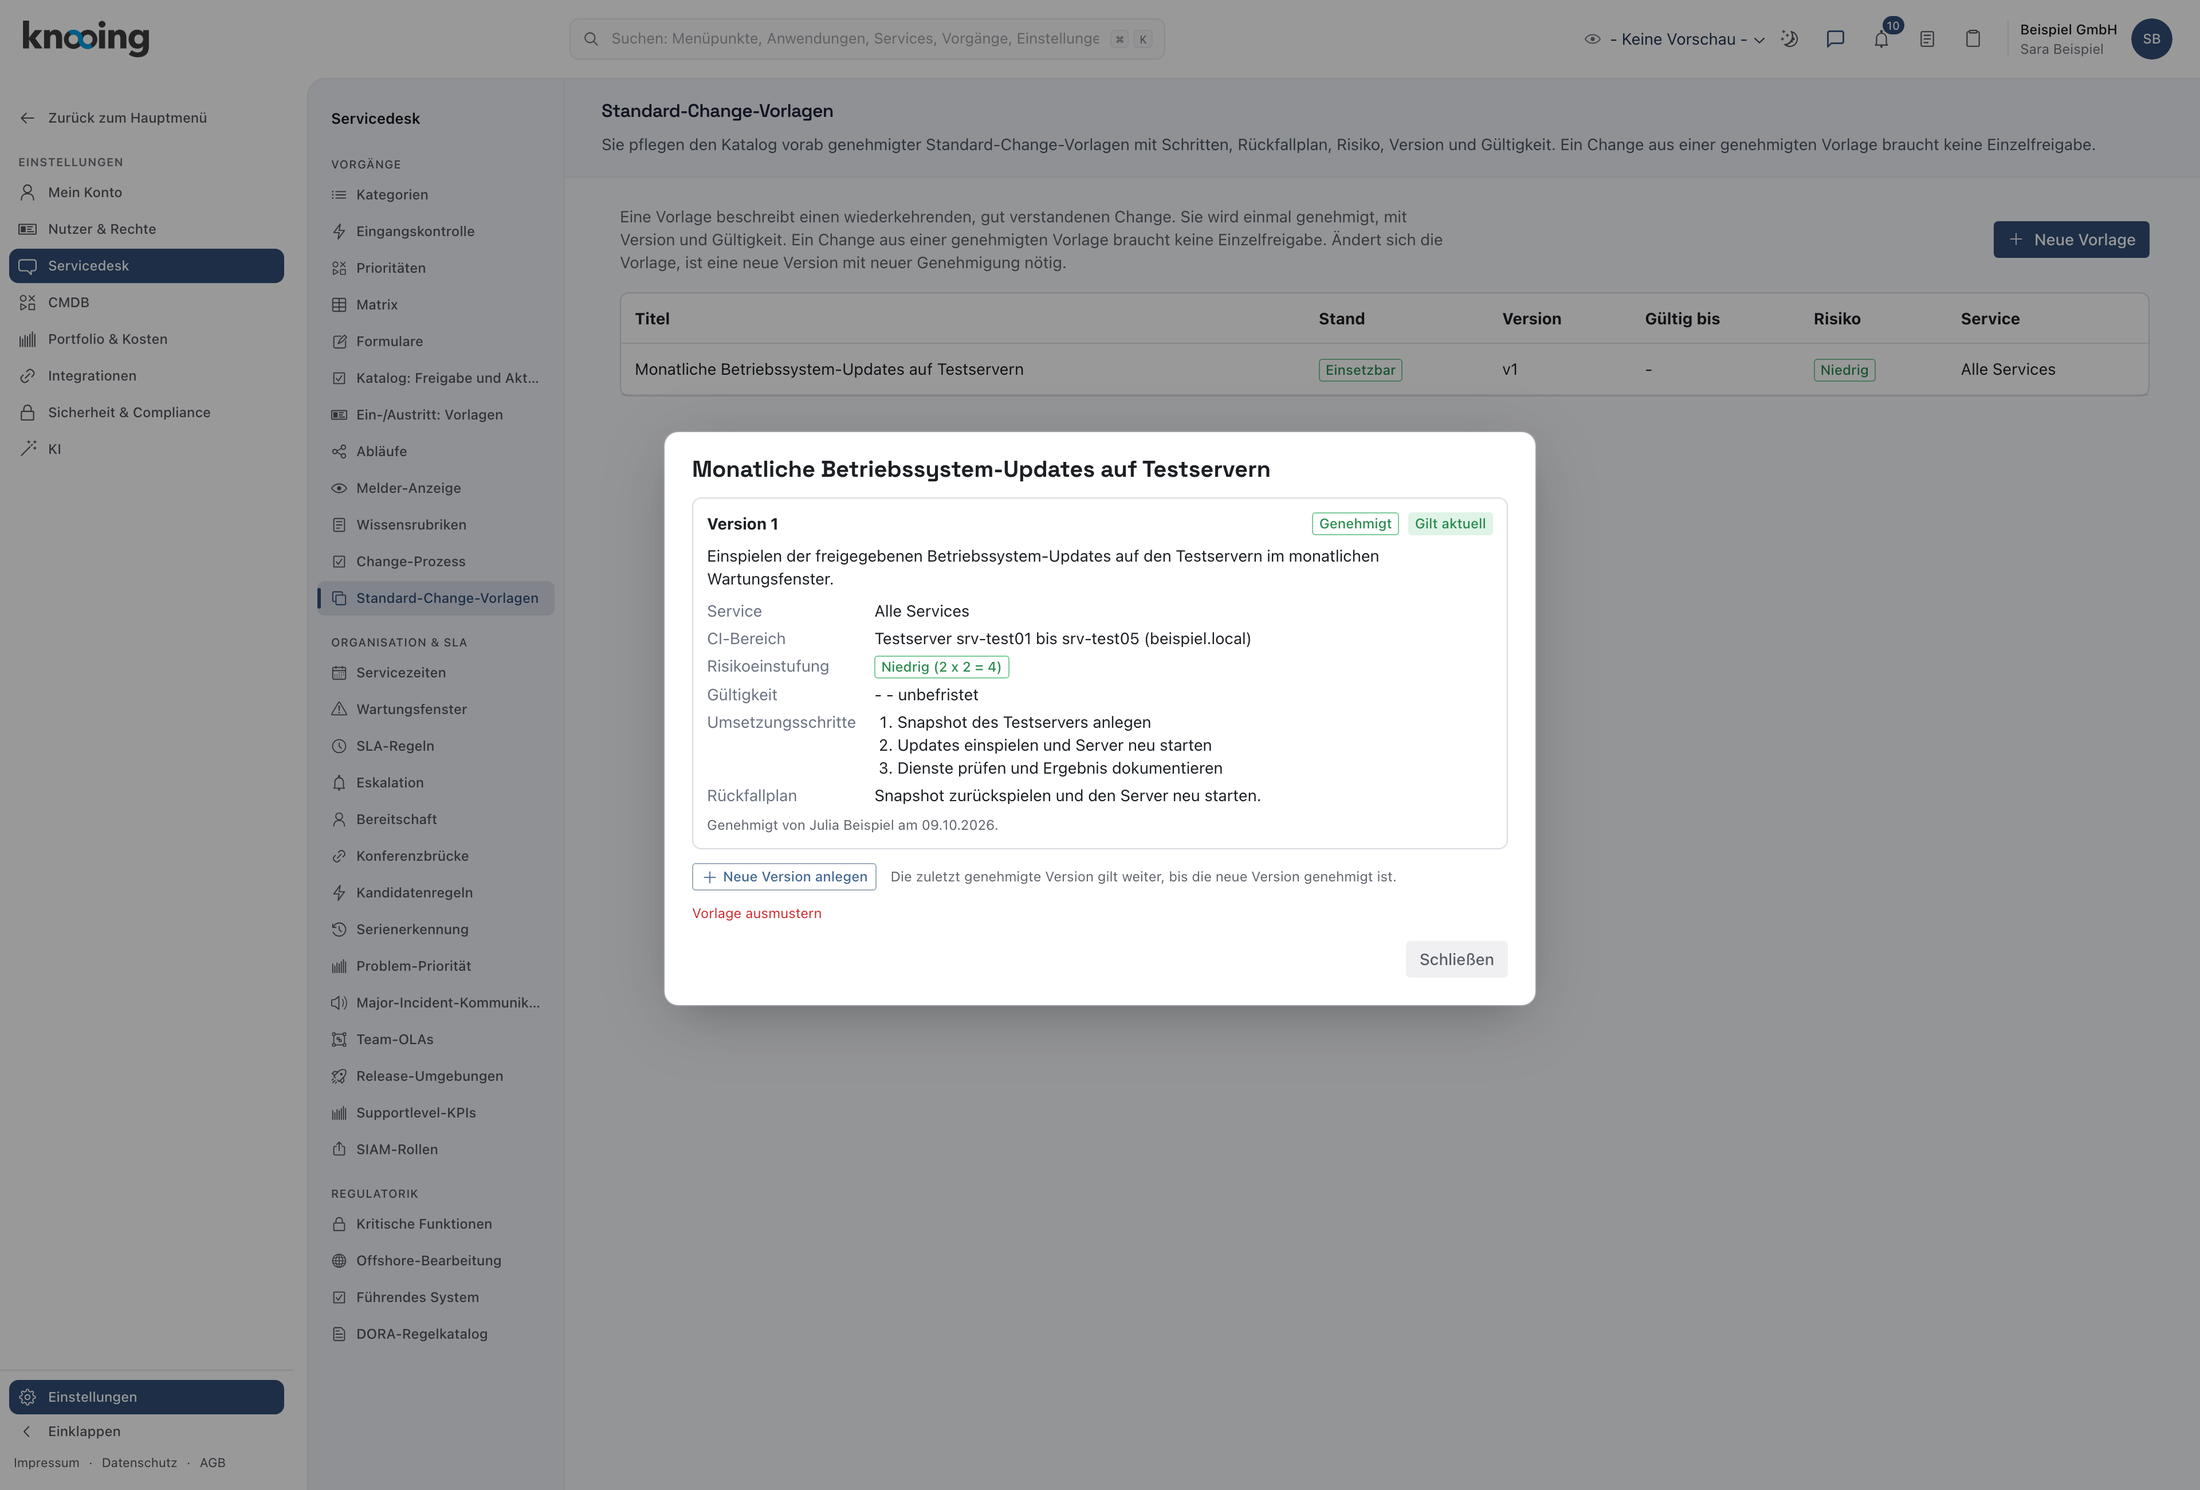
Task: Click the knooing logo
Action: (x=85, y=38)
